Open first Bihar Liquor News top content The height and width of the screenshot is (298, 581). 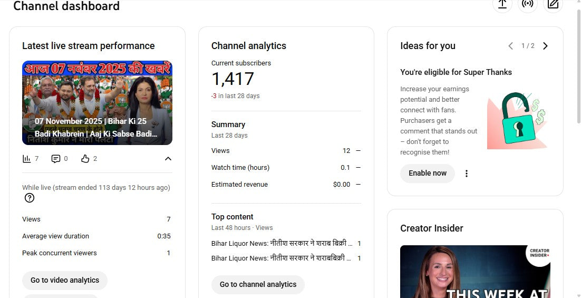282,244
